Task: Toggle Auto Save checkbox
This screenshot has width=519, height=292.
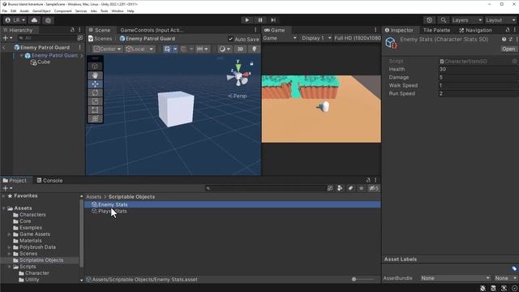Action: (x=230, y=39)
